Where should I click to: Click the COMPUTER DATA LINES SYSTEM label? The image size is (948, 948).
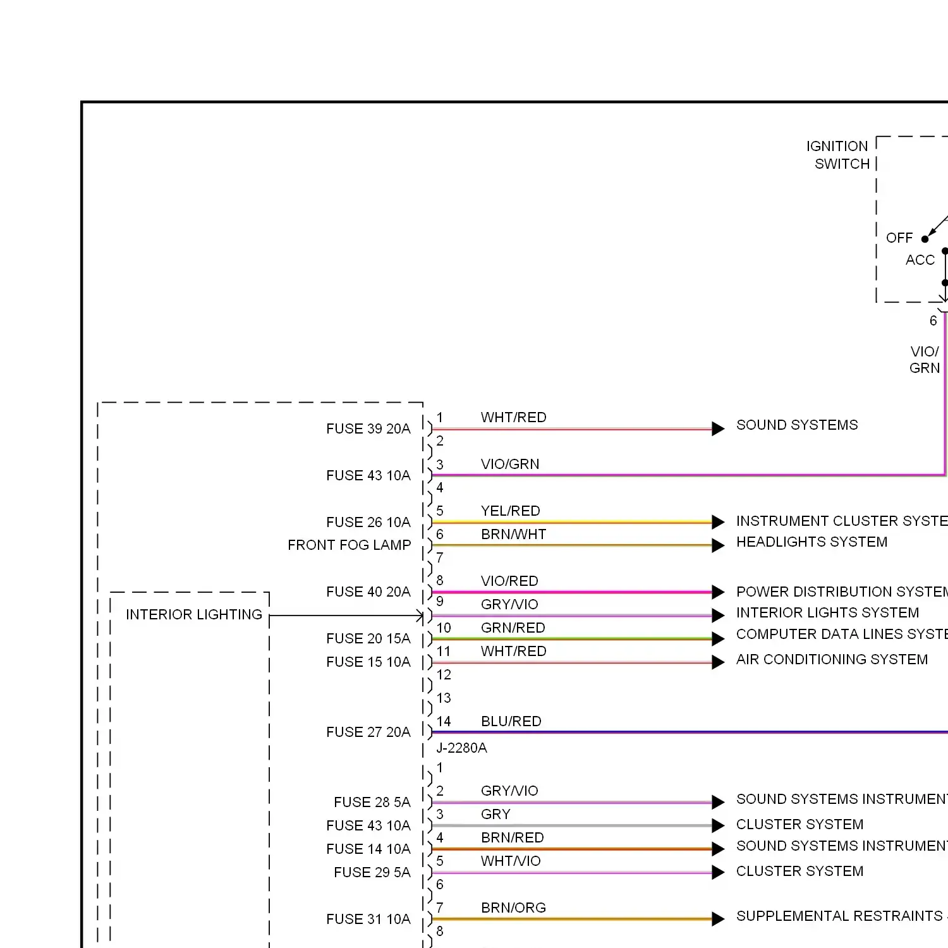coord(842,634)
